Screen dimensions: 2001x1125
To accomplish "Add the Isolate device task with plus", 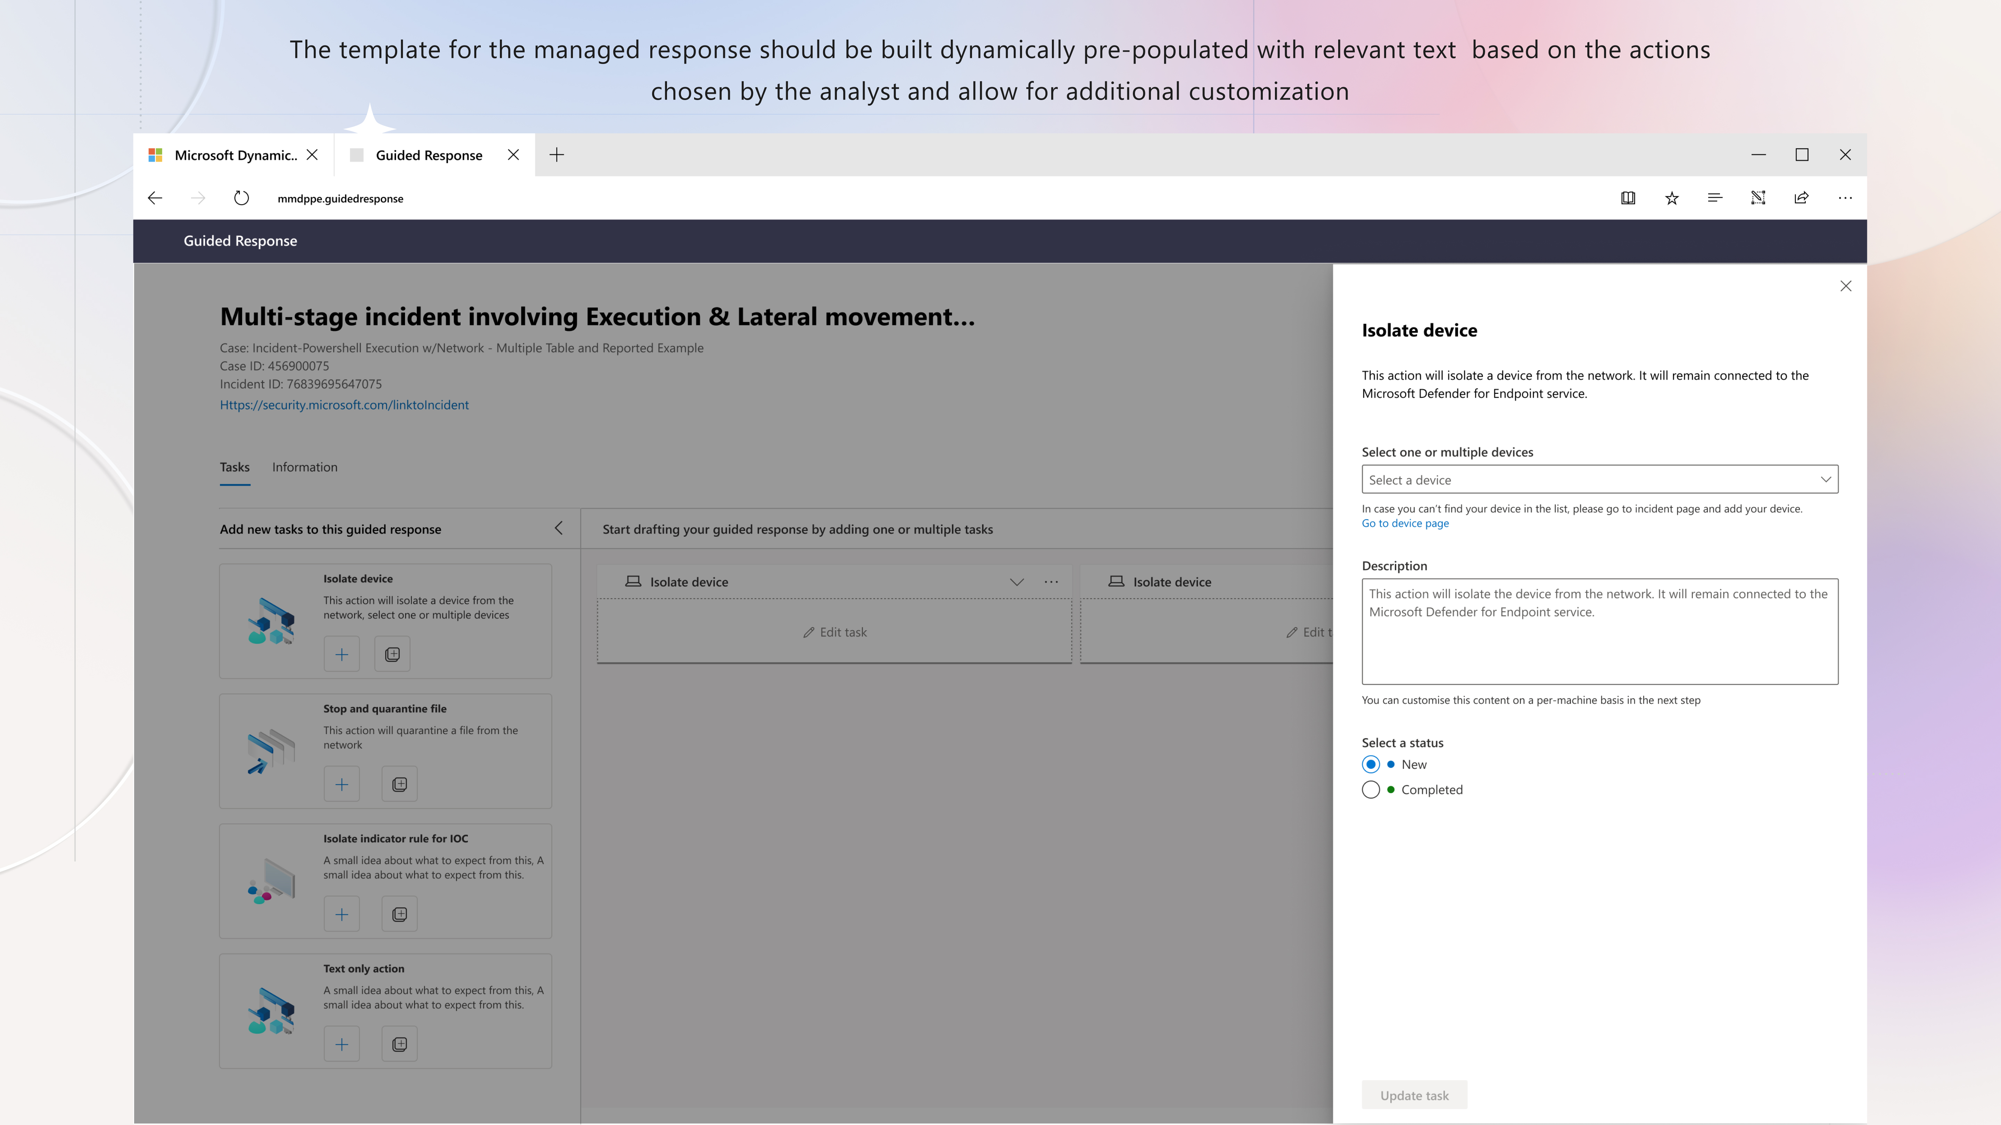I will pos(342,654).
